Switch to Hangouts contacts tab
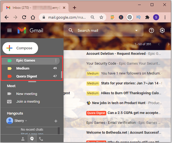 (23, 139)
